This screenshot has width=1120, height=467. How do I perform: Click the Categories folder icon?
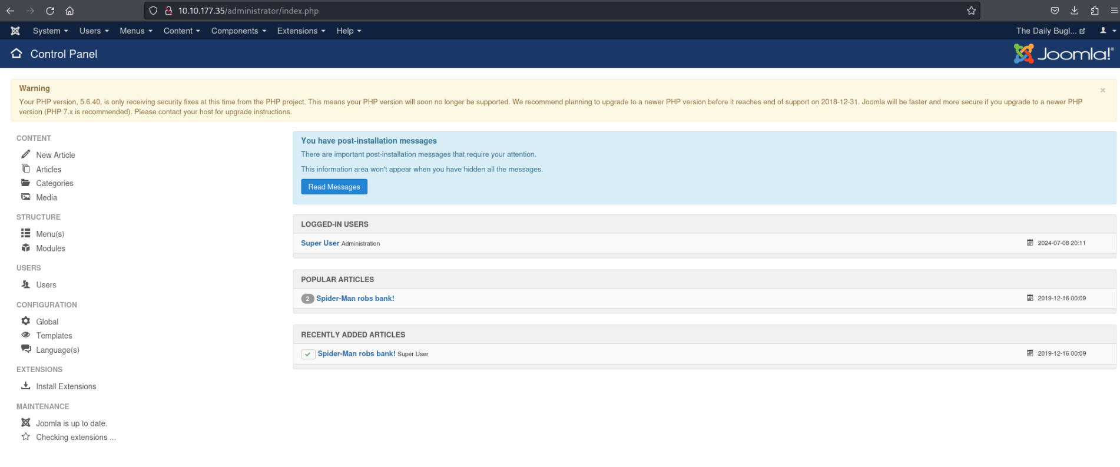[26, 183]
